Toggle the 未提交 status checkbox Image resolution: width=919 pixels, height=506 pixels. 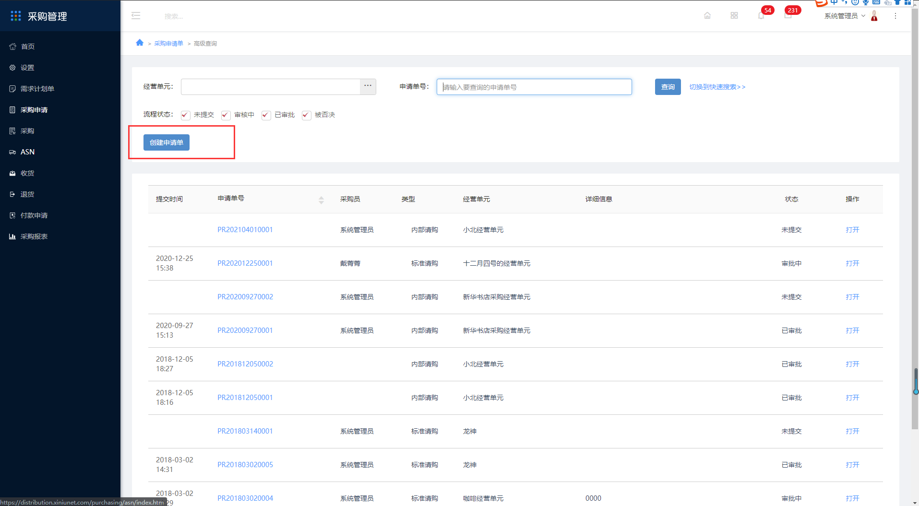pos(185,115)
